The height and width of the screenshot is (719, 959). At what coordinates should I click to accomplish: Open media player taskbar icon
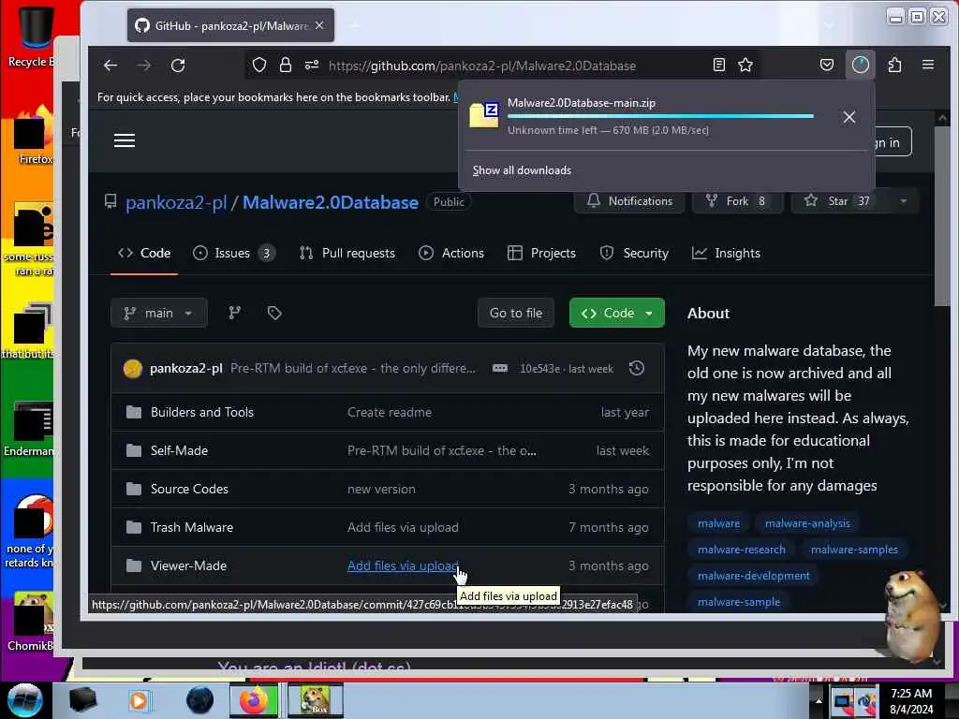[x=139, y=700]
